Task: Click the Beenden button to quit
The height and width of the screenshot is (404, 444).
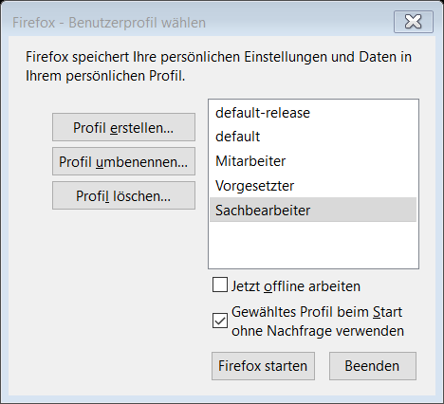Action: click(x=373, y=366)
